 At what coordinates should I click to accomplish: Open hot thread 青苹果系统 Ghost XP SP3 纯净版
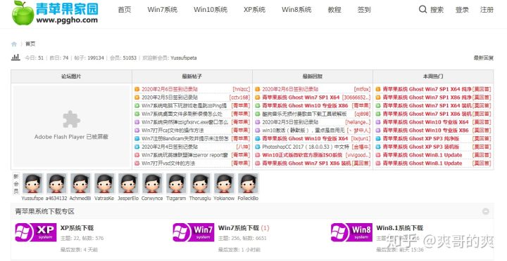(420, 138)
